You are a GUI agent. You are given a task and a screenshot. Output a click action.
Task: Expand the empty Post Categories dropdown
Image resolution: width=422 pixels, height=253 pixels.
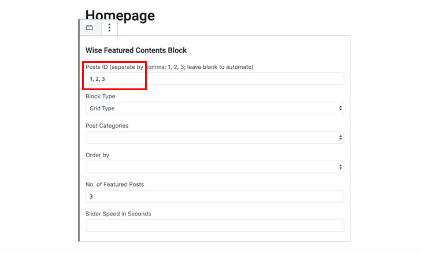pos(215,137)
